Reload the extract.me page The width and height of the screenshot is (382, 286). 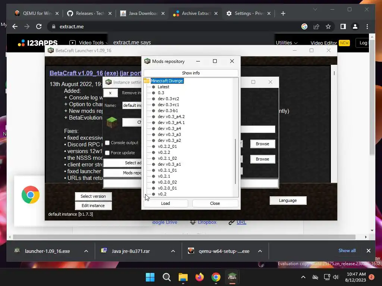tap(39, 26)
